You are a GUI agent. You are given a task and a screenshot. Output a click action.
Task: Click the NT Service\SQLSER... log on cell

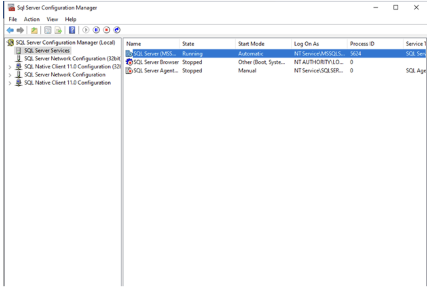pos(319,70)
